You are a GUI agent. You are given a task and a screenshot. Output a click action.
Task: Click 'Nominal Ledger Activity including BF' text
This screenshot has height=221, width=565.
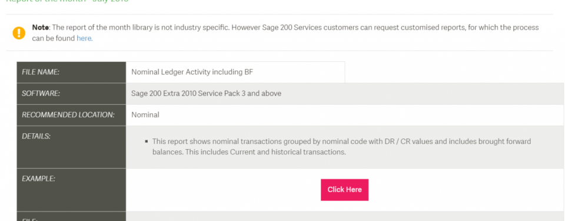(192, 72)
